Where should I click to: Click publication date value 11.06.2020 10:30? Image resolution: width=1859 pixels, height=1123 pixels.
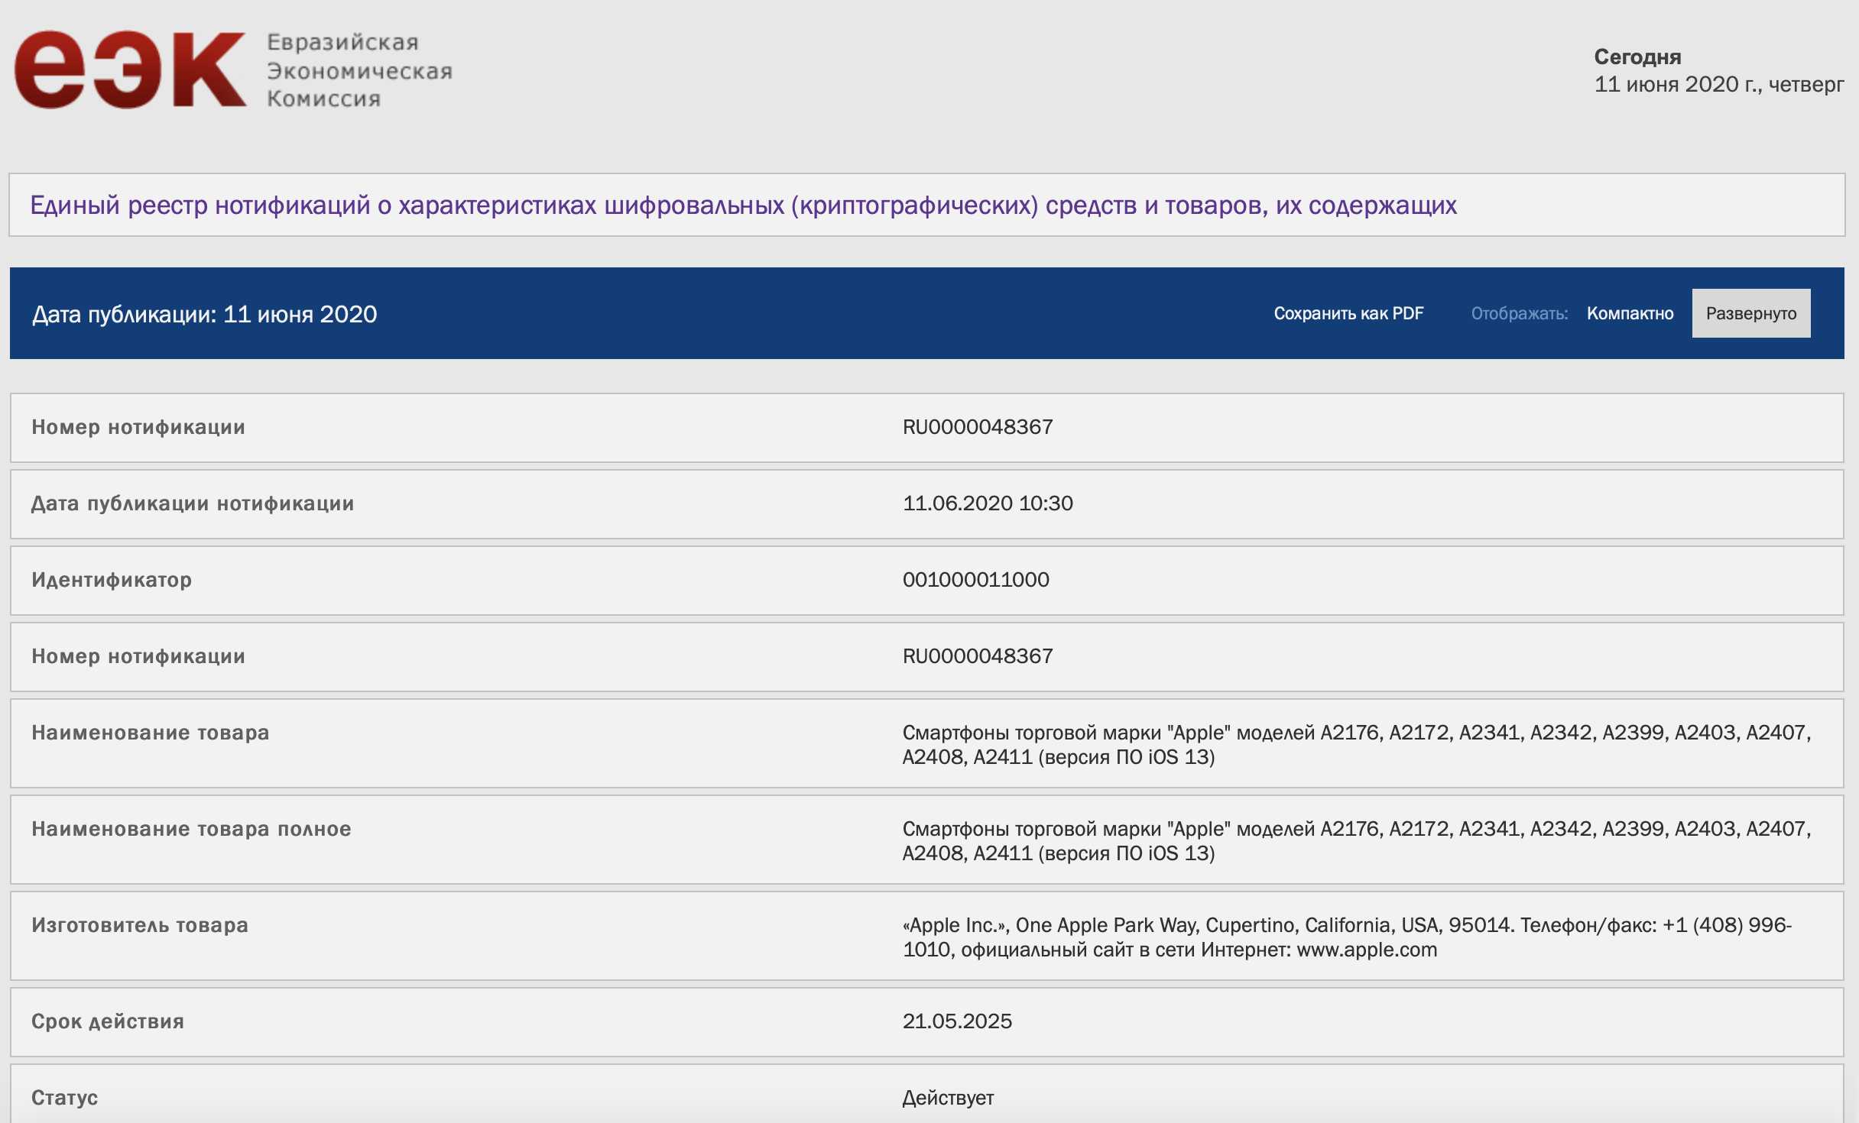[x=987, y=503]
